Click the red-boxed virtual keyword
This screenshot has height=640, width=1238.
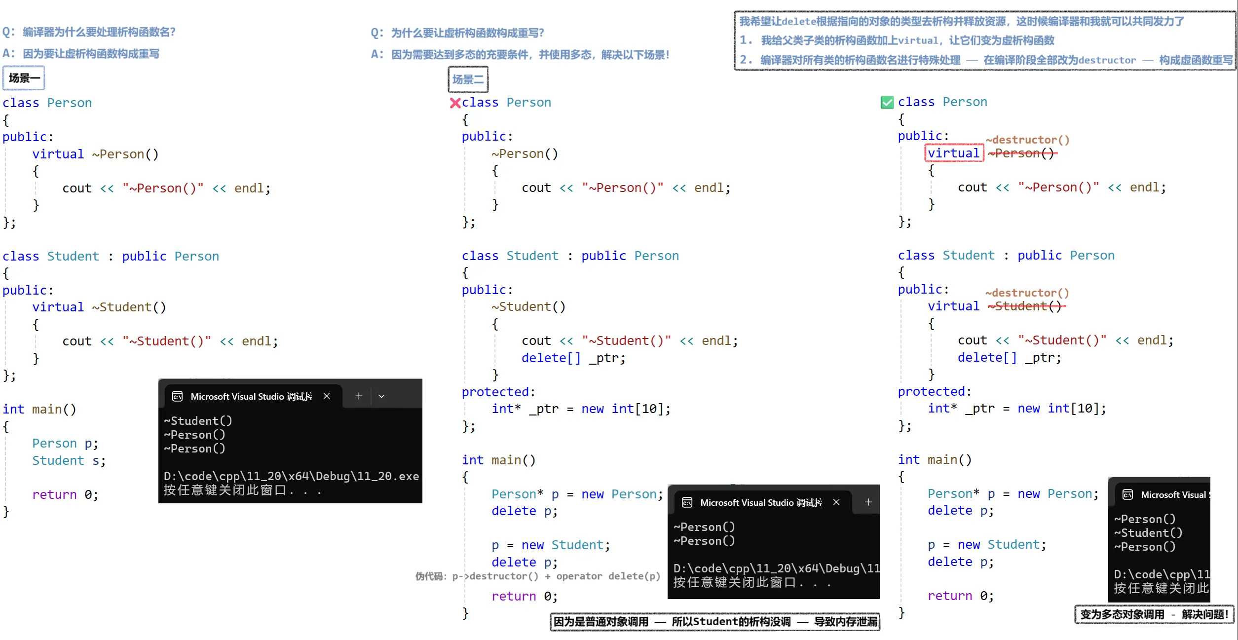(953, 153)
